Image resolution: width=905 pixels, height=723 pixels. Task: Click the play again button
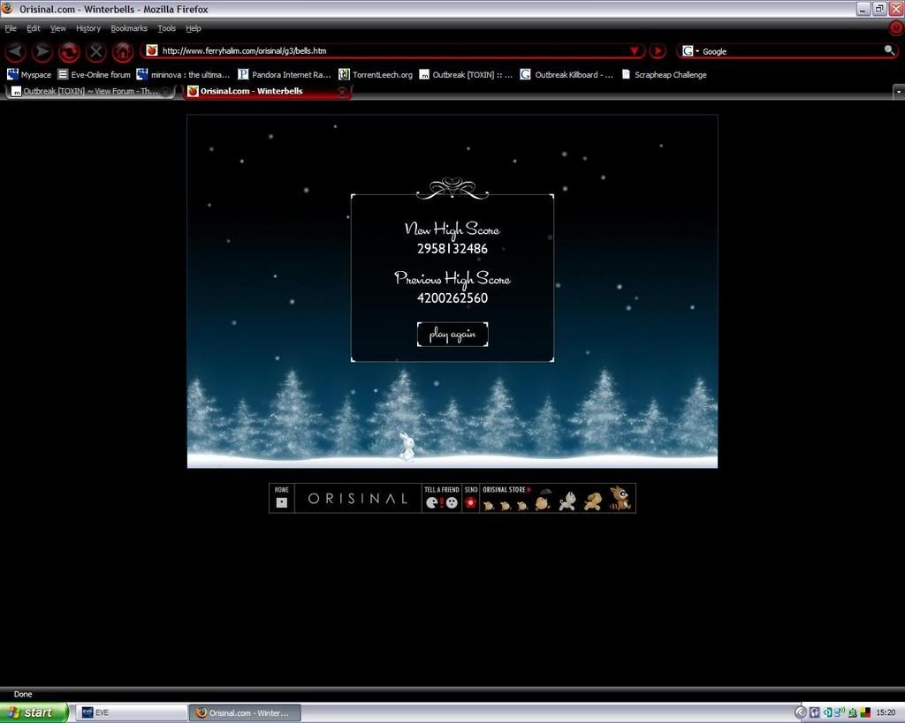tap(452, 334)
